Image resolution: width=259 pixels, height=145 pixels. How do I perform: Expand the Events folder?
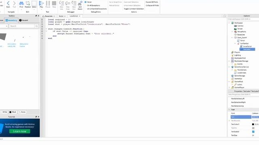tap(232, 64)
